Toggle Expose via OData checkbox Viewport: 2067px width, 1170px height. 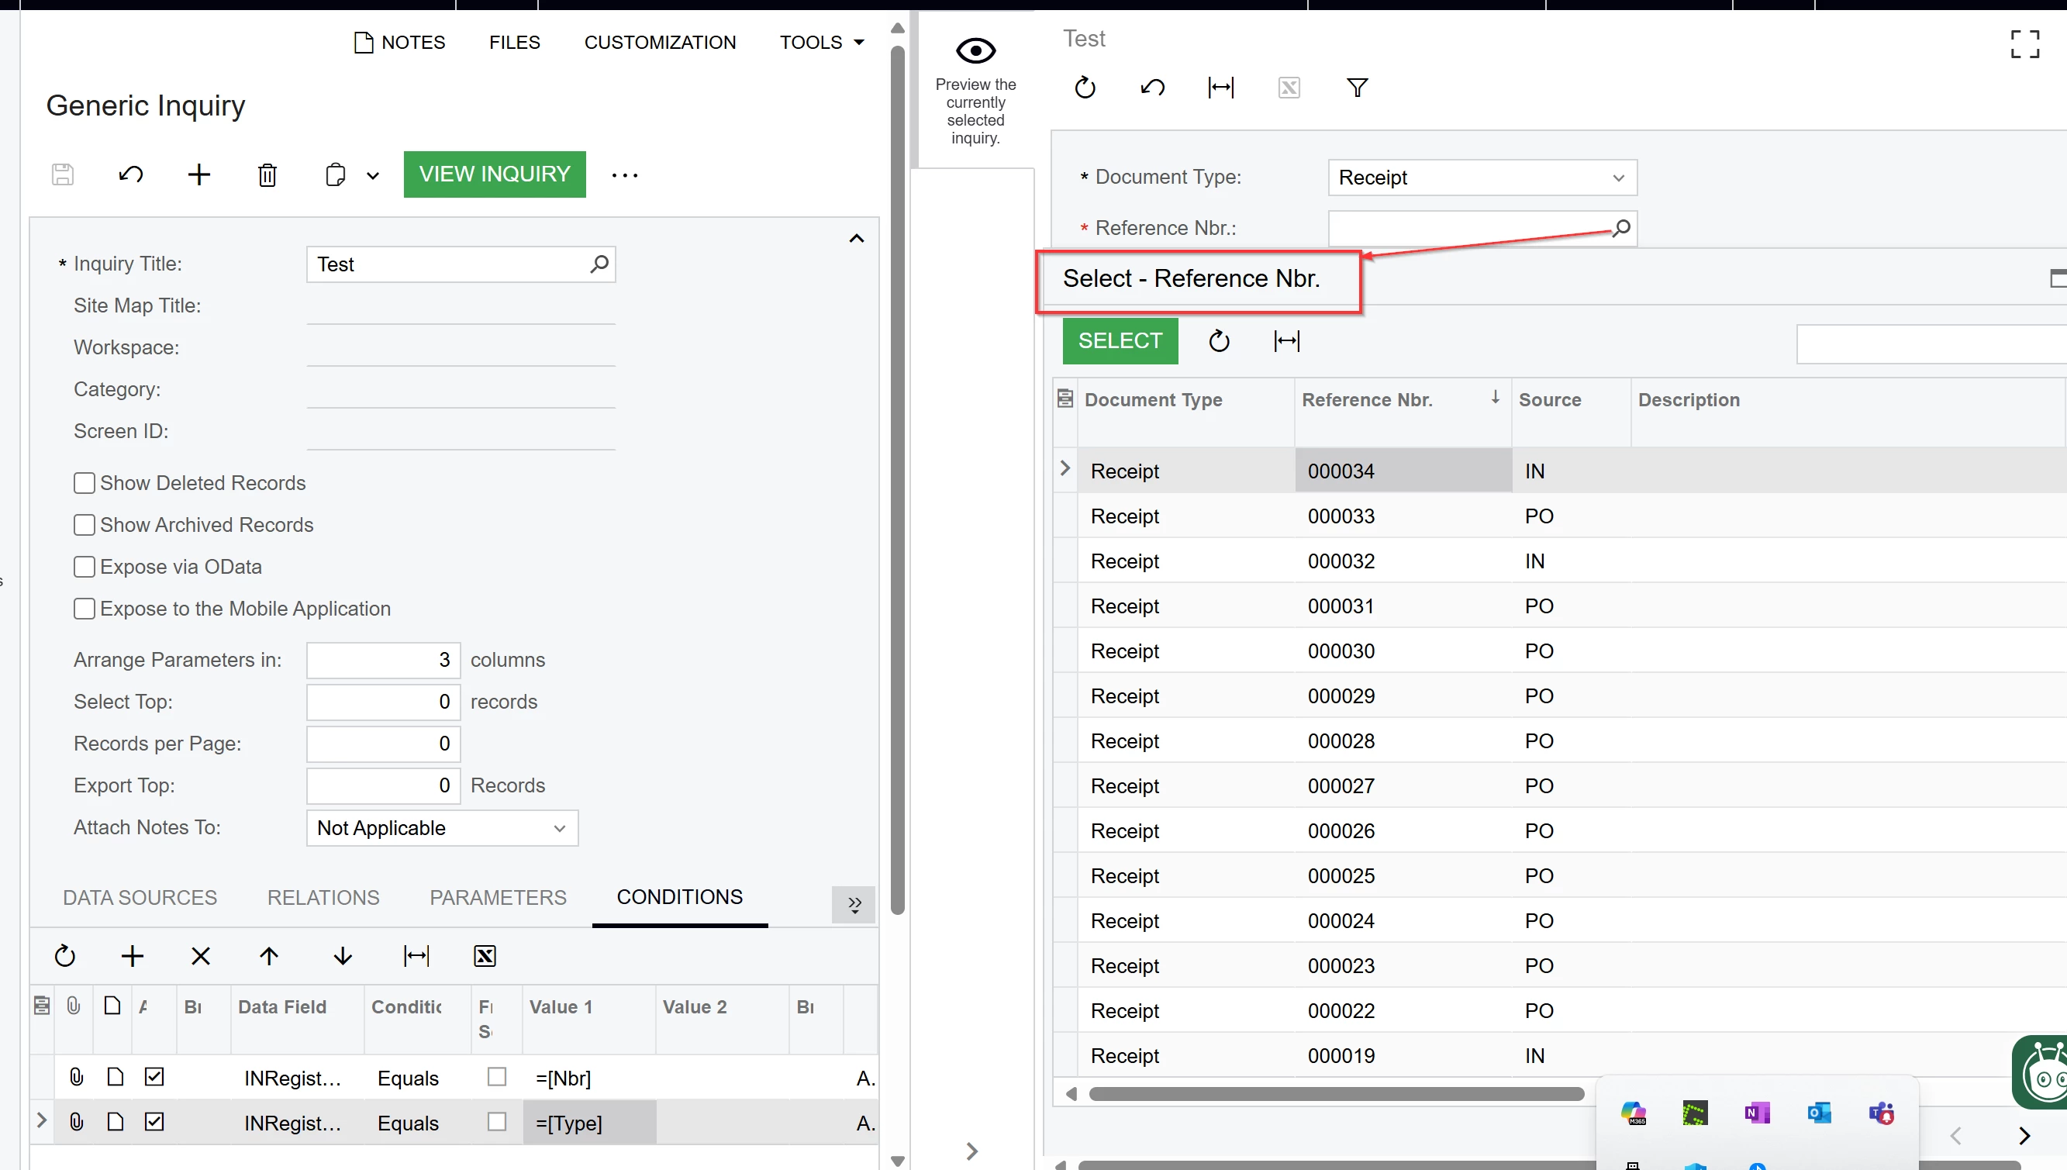85,567
